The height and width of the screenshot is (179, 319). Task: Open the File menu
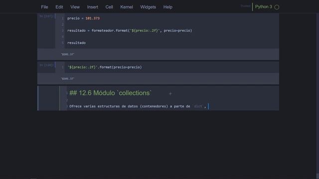[x=44, y=7]
